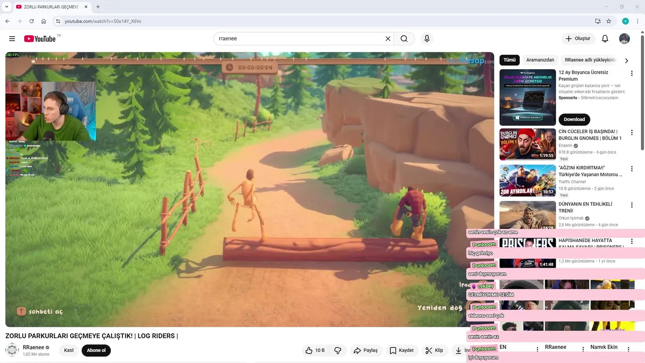Open Elraenn channel name

pyautogui.click(x=565, y=146)
